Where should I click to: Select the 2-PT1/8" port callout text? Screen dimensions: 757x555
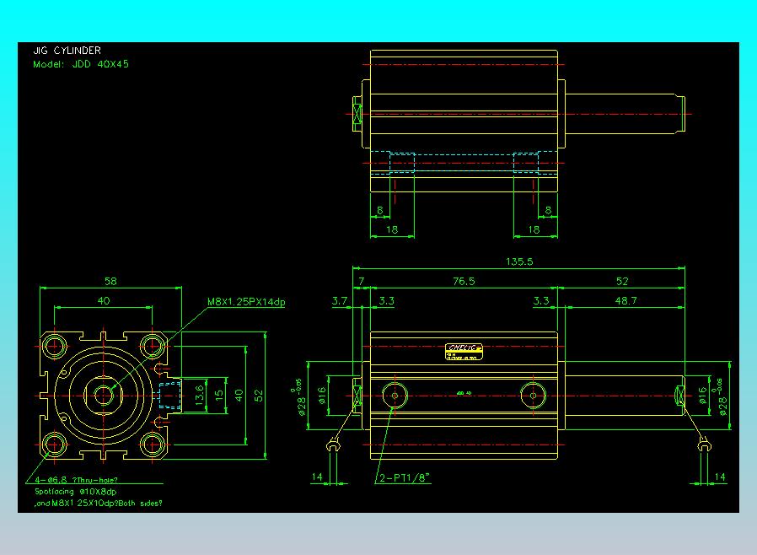[x=404, y=478]
